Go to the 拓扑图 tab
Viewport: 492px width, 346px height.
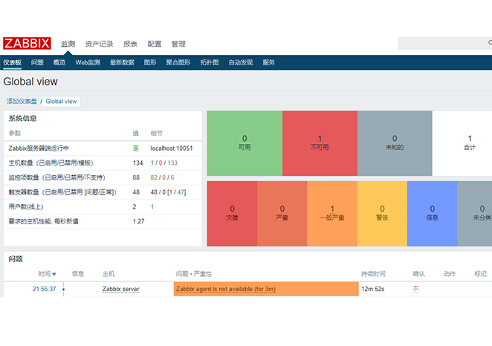coord(210,62)
